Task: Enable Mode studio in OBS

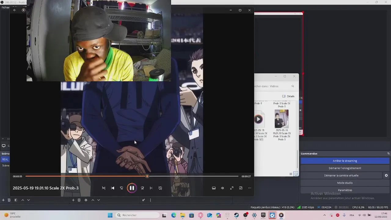Action: point(345,183)
